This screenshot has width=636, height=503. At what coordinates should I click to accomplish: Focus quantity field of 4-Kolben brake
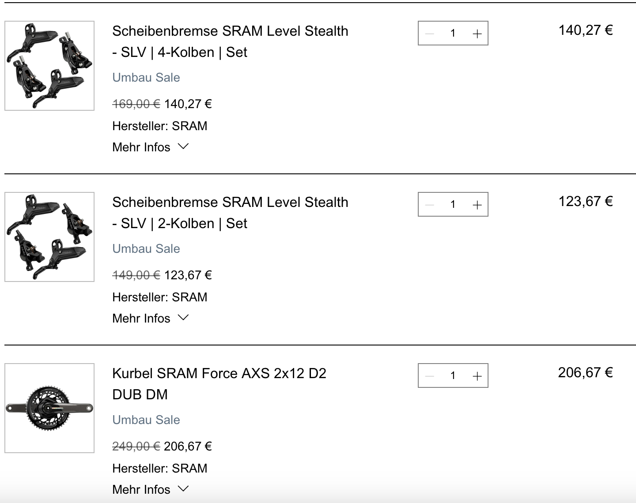(453, 34)
